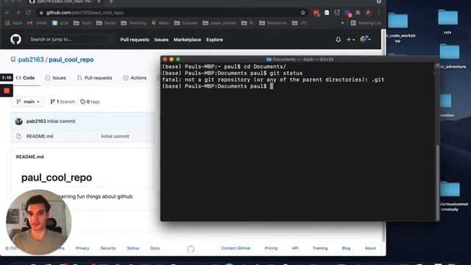Open Pull requests in GitHub top navigation
This screenshot has height=265, width=471.
pyautogui.click(x=135, y=40)
